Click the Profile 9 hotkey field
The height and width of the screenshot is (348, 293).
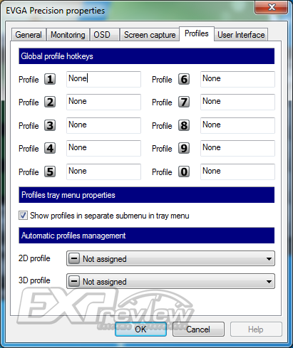point(237,148)
